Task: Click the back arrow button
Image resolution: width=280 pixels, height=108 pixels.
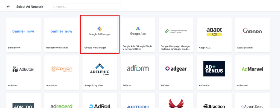Action: [8, 7]
